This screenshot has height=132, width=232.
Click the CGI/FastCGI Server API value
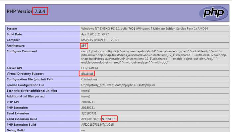point(89,68)
